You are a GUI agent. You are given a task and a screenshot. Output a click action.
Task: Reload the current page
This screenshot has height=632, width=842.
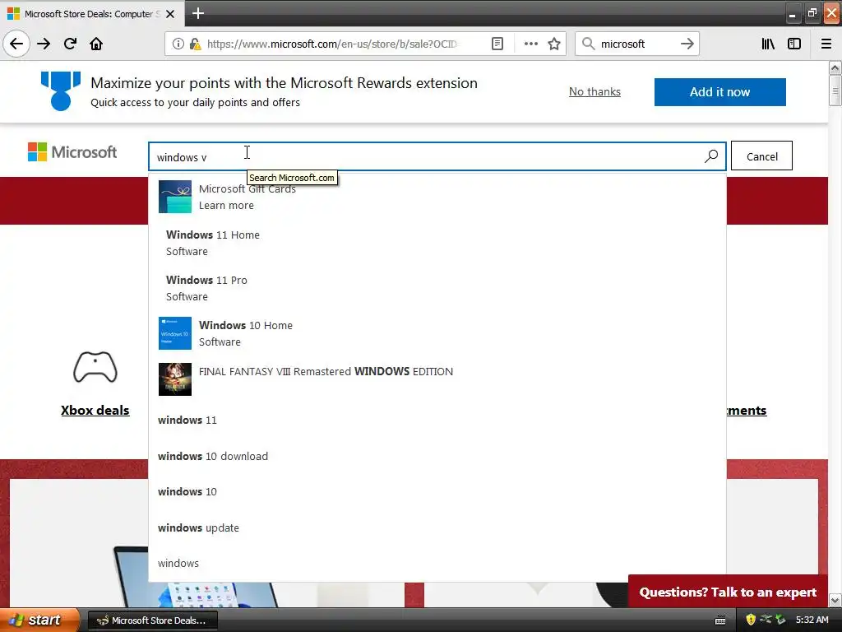click(x=70, y=44)
